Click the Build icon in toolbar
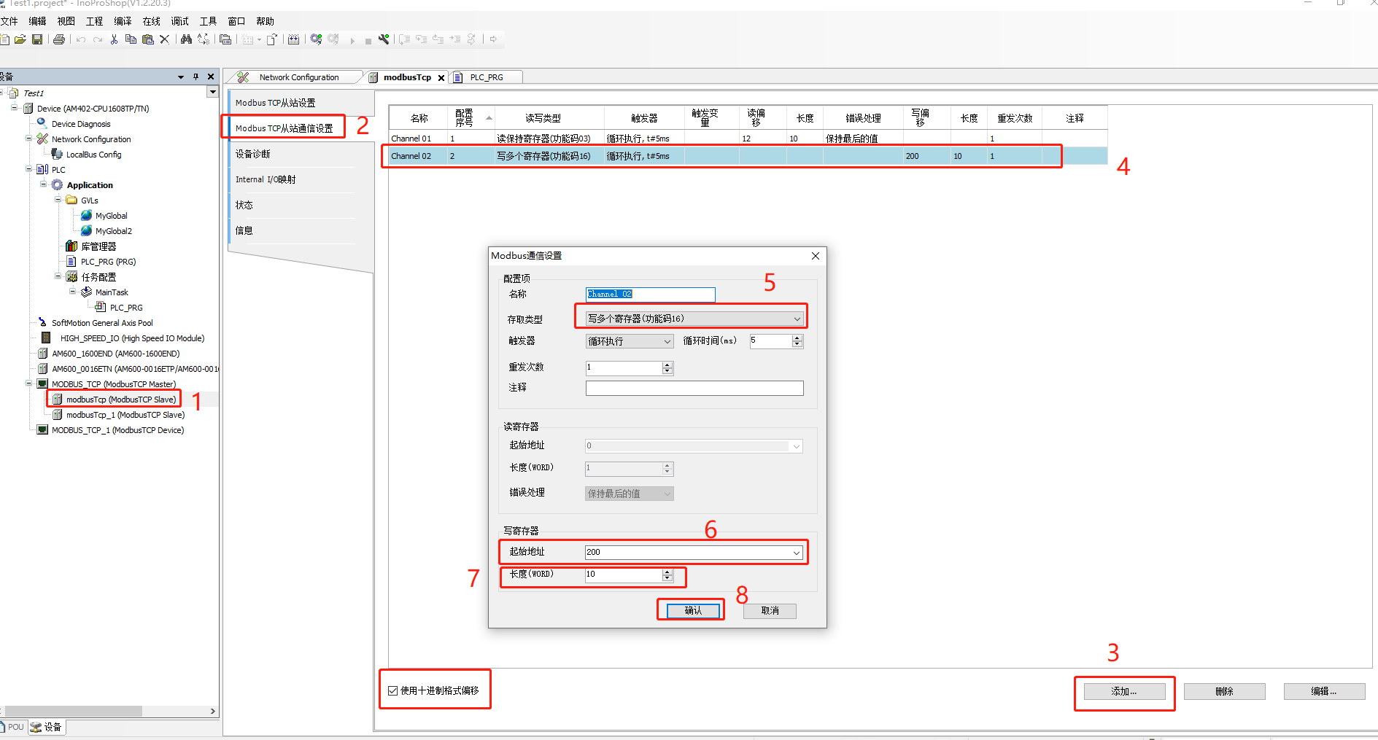 tap(293, 39)
